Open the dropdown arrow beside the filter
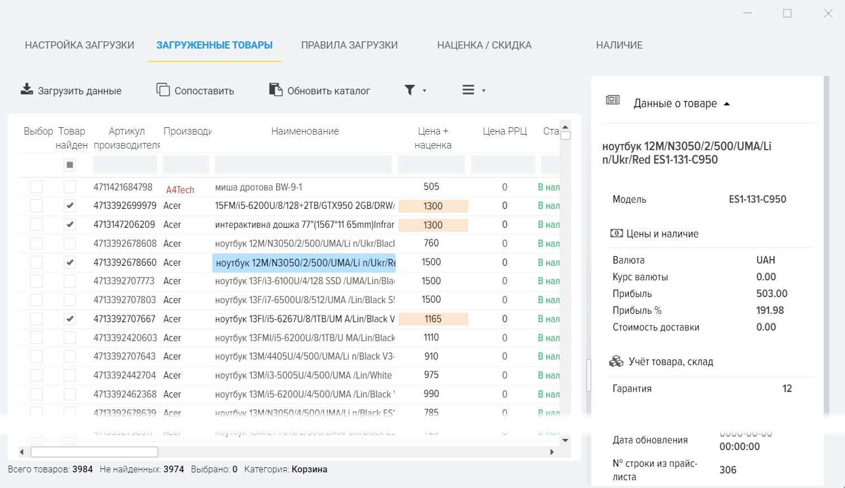Image resolution: width=845 pixels, height=488 pixels. 425,90
